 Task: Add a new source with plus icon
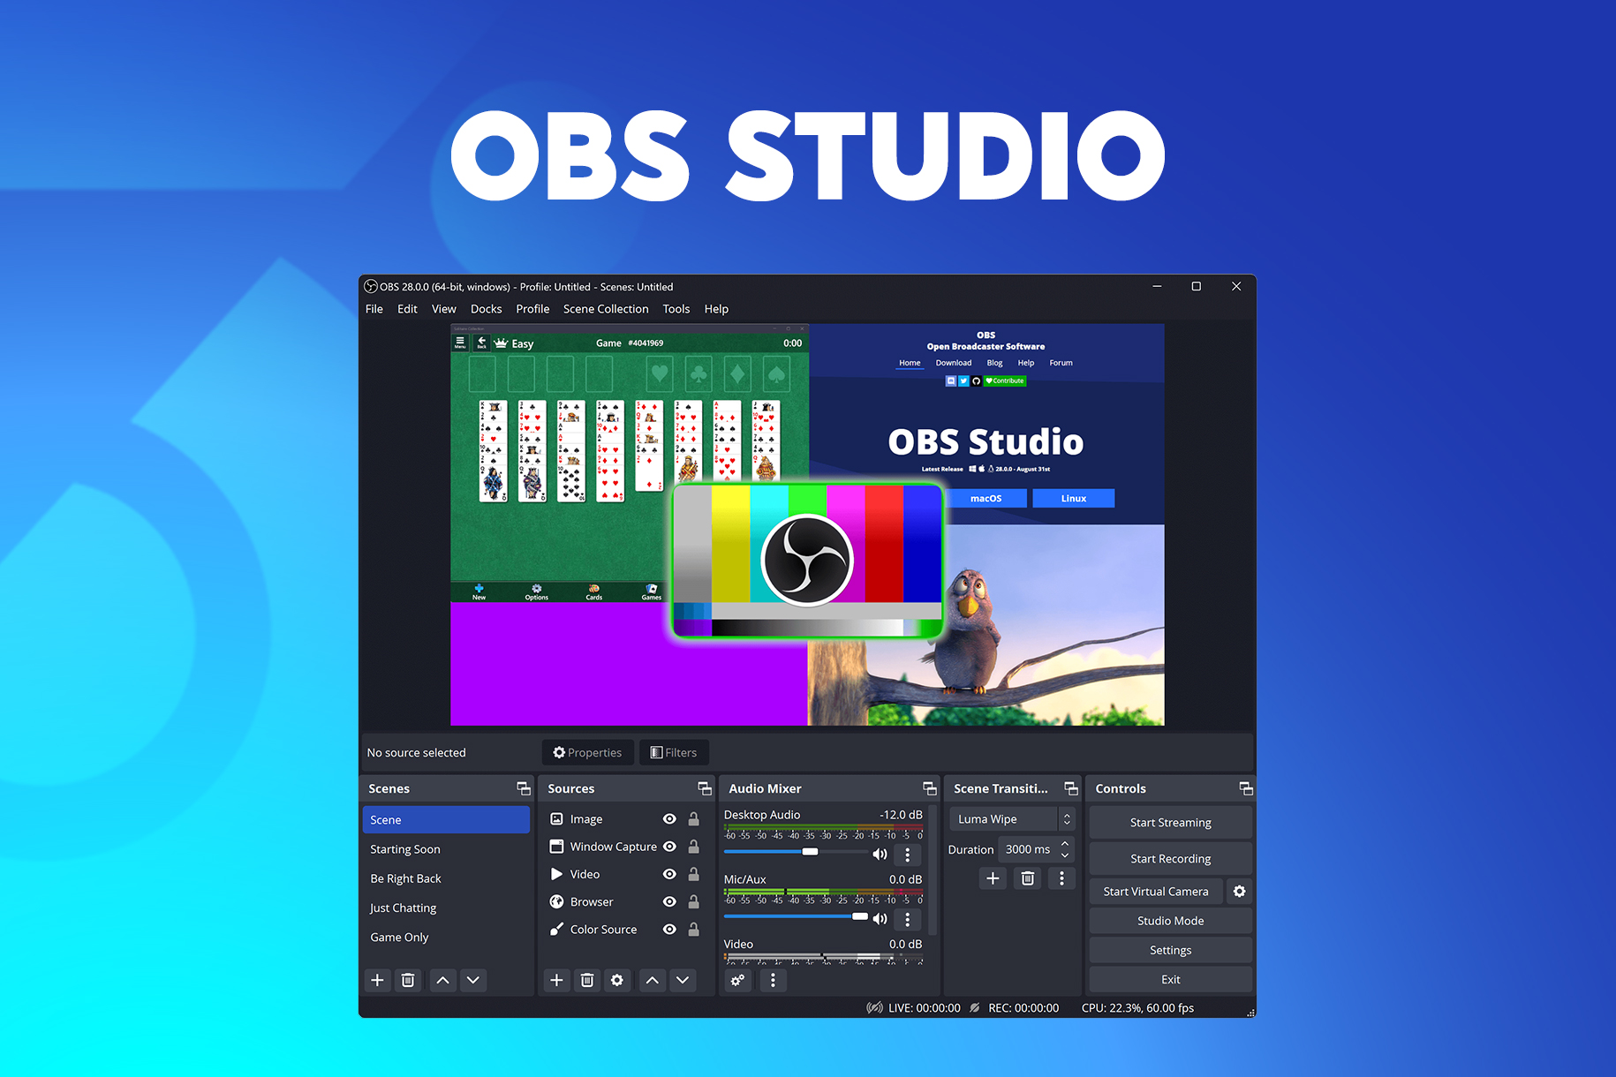(556, 980)
